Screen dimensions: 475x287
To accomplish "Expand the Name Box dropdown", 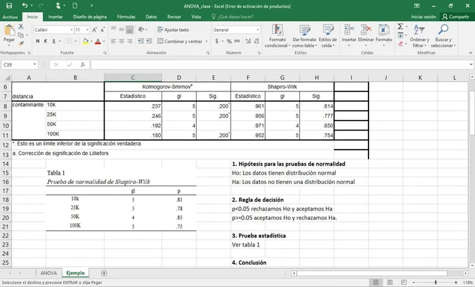I will [x=35, y=65].
